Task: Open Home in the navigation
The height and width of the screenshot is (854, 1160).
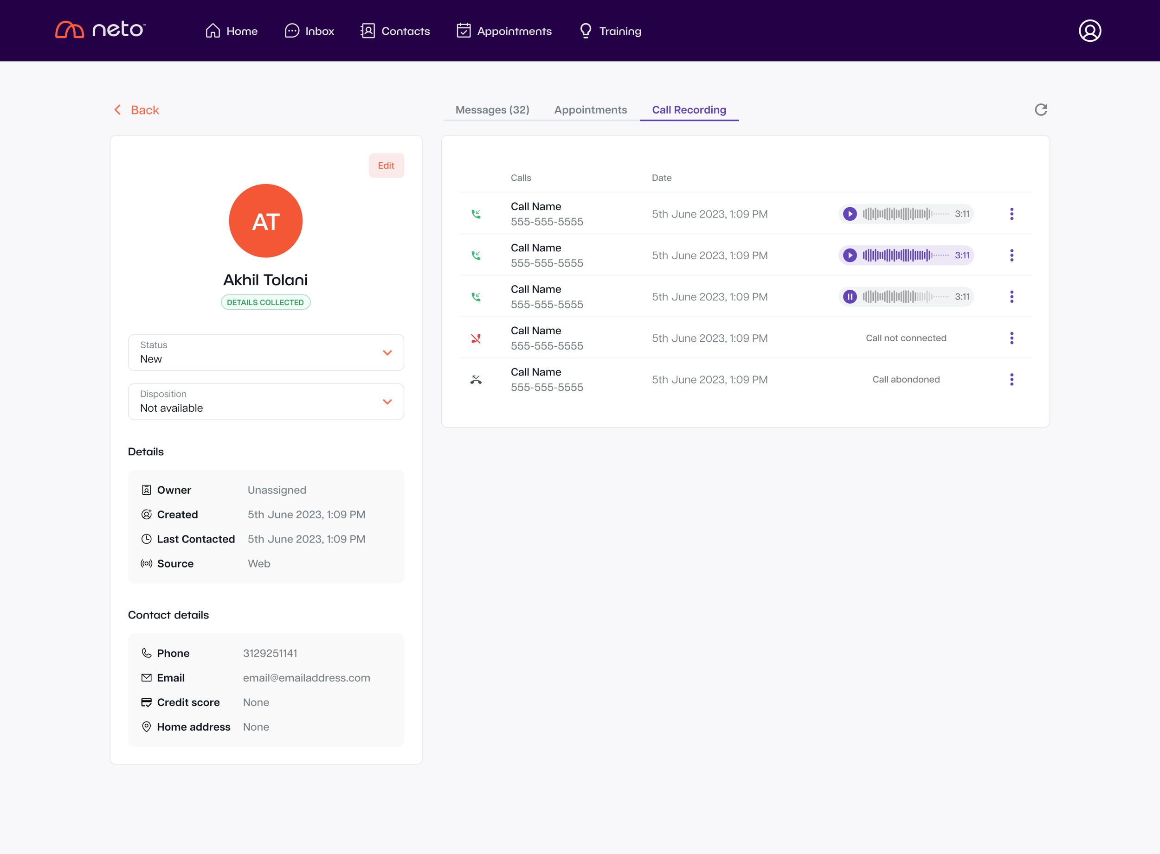Action: [x=231, y=31]
